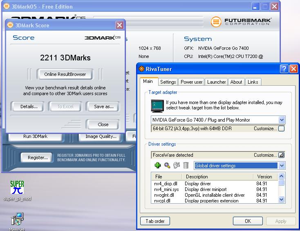Click the green plus add-profile icon in RivaTuner

(158, 165)
